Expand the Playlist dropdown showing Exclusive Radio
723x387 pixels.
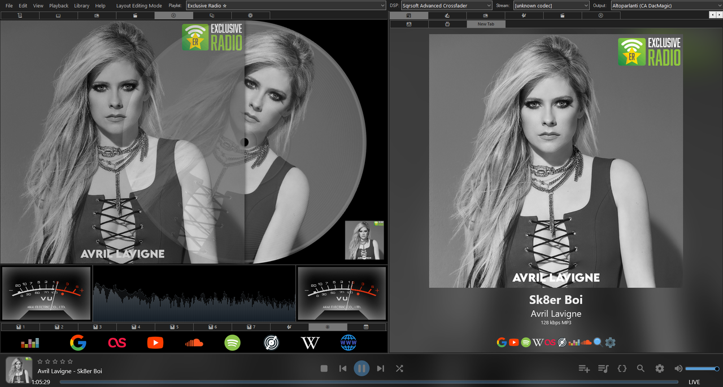pos(285,6)
